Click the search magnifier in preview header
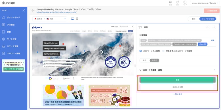221x110 pixels. tap(132, 27)
